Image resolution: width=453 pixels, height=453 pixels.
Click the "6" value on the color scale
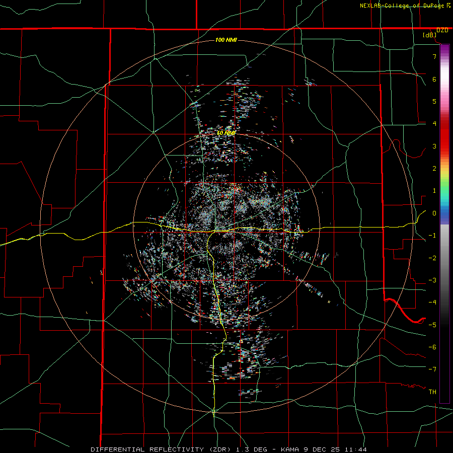point(434,79)
